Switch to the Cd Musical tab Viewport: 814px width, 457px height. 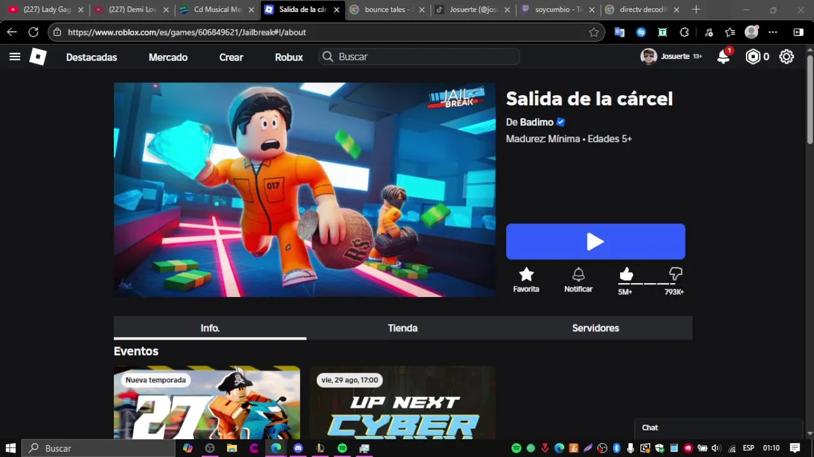216,10
